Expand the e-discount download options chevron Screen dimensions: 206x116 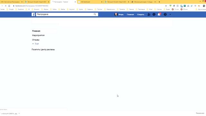click(19, 113)
